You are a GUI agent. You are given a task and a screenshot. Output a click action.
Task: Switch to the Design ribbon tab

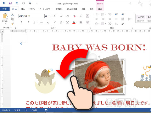coord(32,9)
